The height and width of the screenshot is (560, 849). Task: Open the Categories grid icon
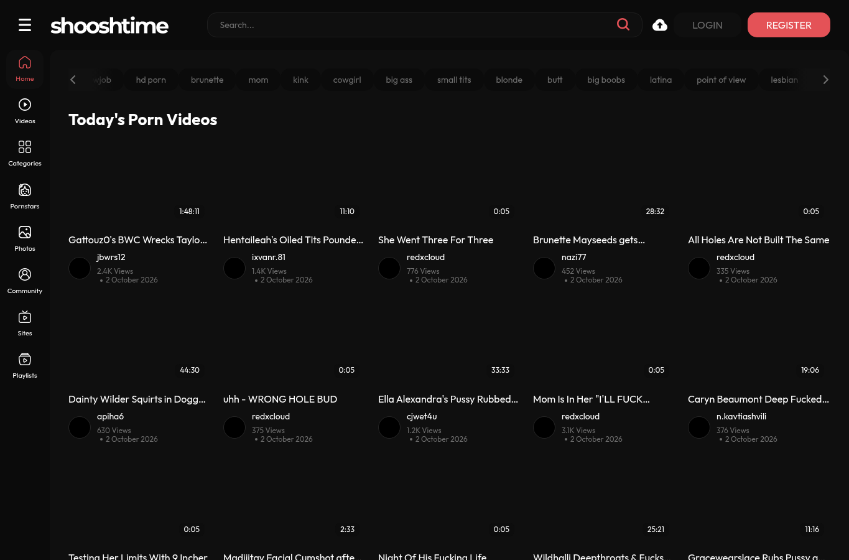click(25, 147)
